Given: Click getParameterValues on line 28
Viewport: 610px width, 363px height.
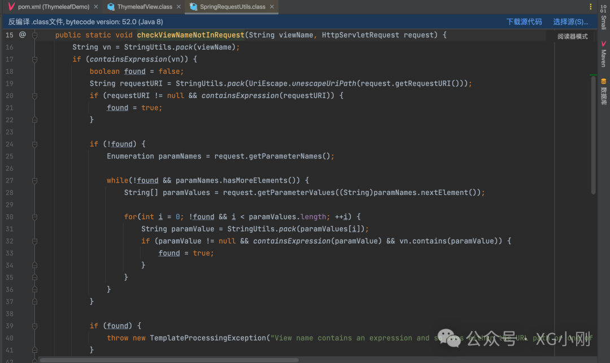Looking at the screenshot, I should (x=296, y=193).
